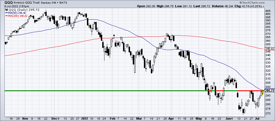This screenshot has width=275, height=121.
Task: Click the 355 price axis label
Action: [267, 44]
